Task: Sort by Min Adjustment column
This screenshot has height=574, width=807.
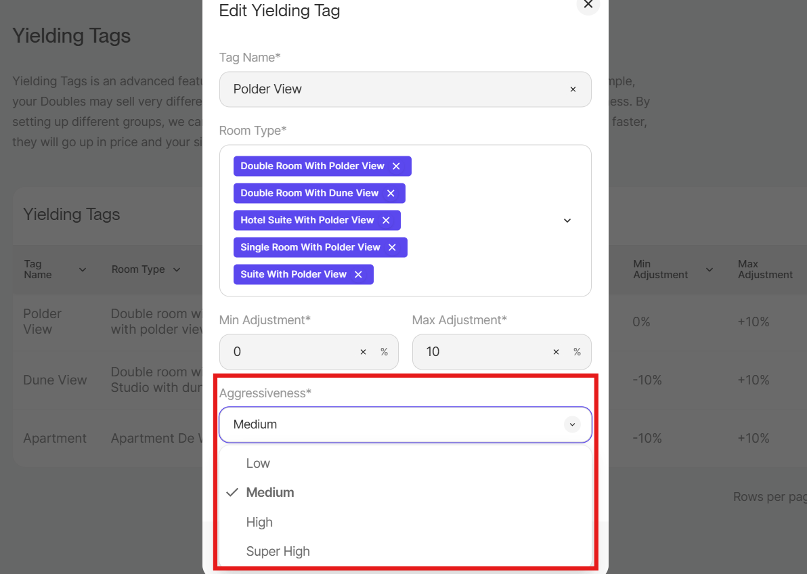Action: 710,269
